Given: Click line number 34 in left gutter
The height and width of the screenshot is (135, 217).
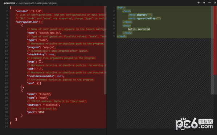Looking at the screenshot, I should point(7,127).
